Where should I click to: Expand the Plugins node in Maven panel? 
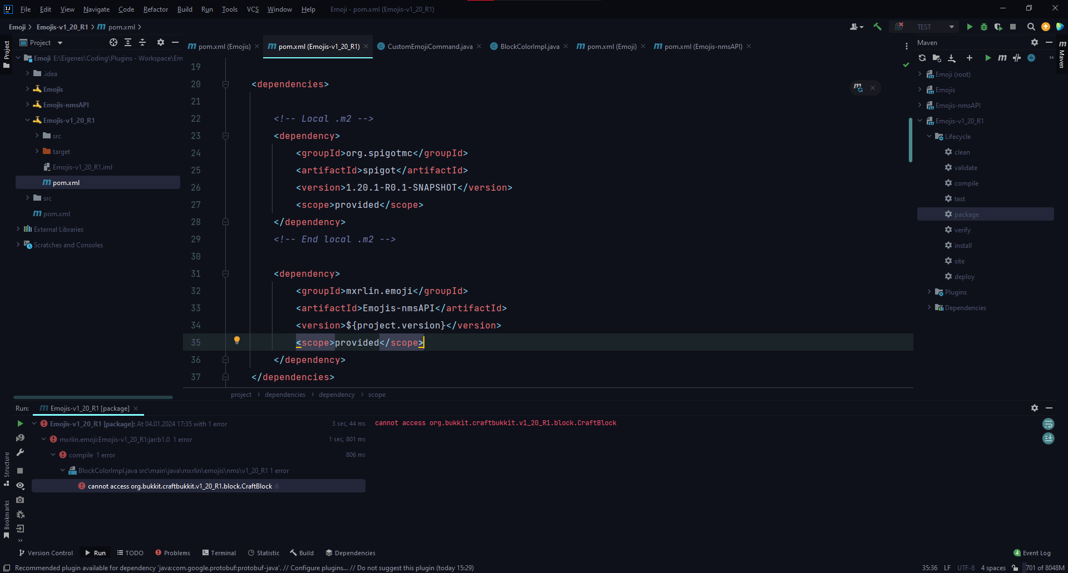pos(929,292)
